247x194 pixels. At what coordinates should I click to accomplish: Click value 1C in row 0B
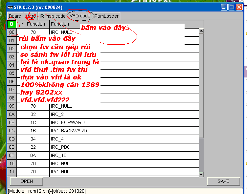pyautogui.click(x=33, y=122)
